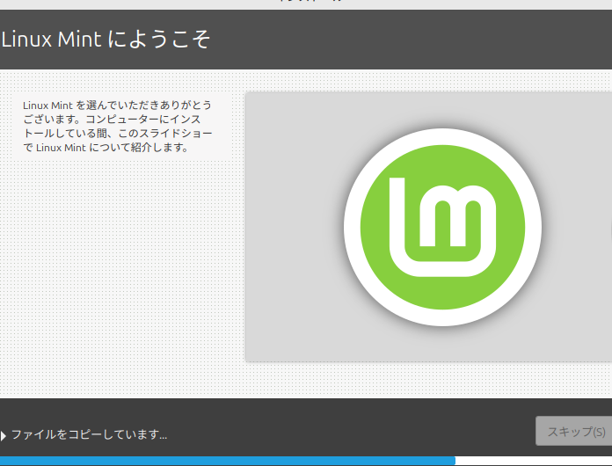This screenshot has height=466, width=612.
Task: Expand the ファイルをコピーしています details triangle
Action: (4, 435)
